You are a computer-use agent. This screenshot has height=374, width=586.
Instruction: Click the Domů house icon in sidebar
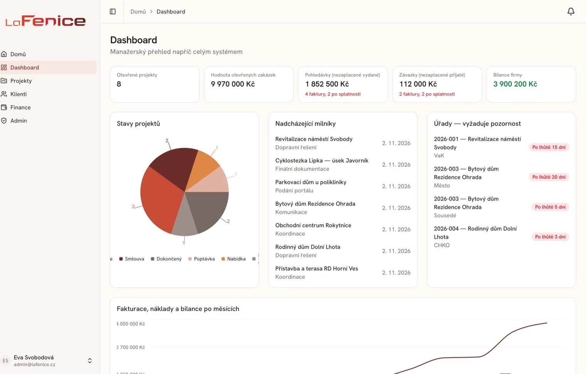coord(4,54)
